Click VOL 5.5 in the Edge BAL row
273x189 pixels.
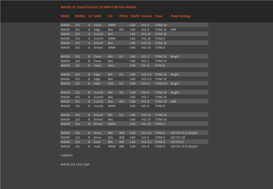click(146, 79)
